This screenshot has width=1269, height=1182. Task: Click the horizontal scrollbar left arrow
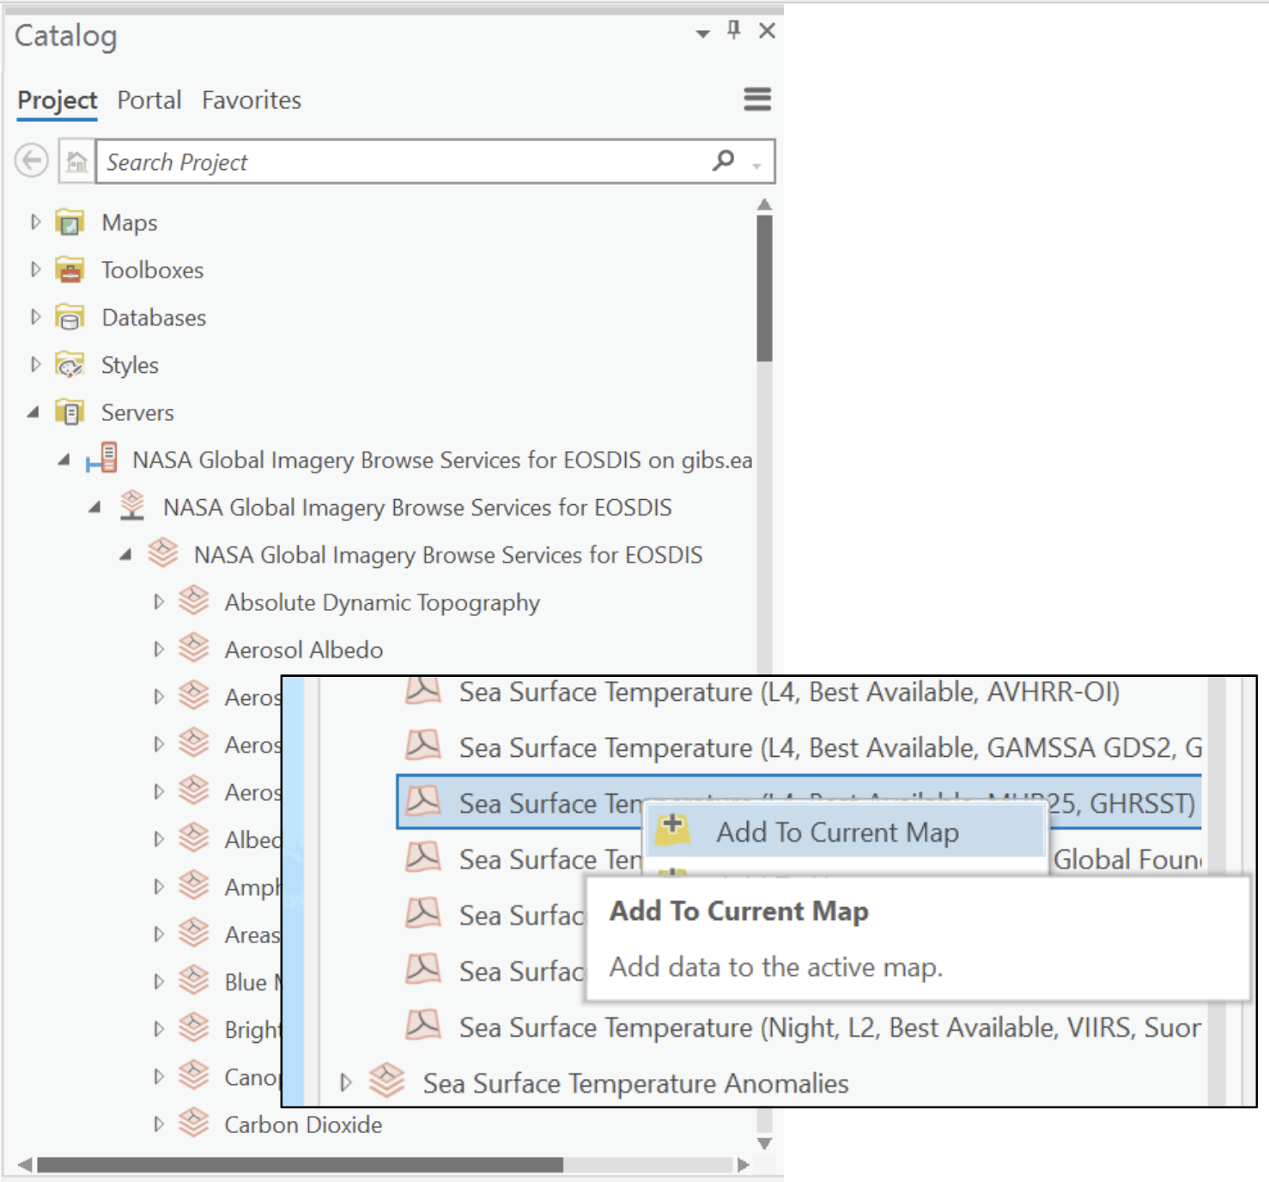25,1164
